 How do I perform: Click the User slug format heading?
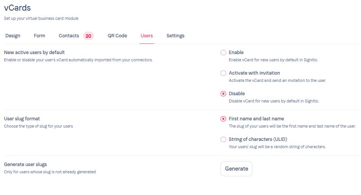coord(22,119)
